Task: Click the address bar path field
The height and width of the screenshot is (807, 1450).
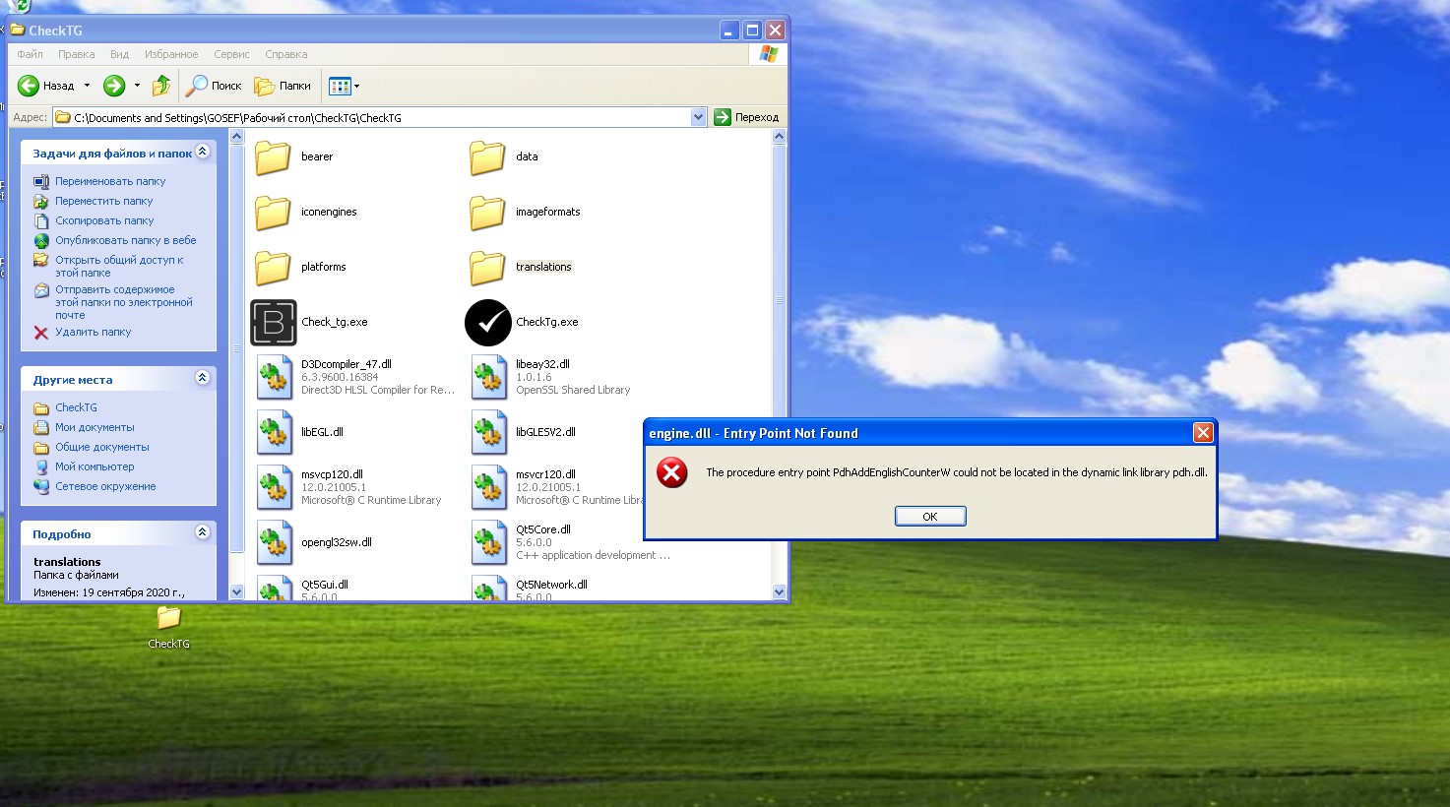Action: click(374, 117)
